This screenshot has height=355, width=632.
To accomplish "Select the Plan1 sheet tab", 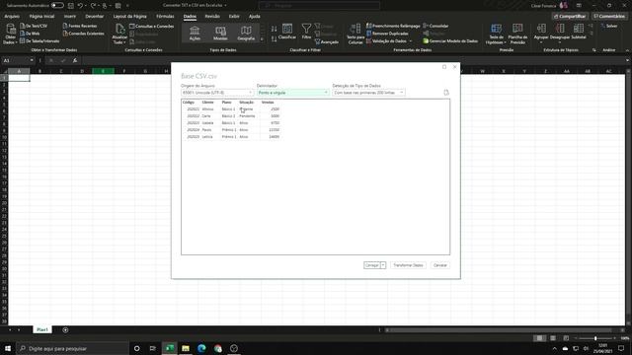I will 42,330.
